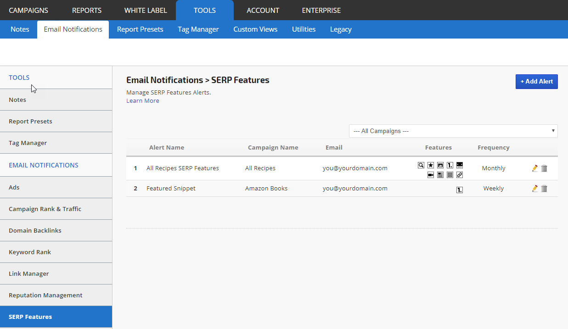This screenshot has width=568, height=329.
Task: Edit the Featured Snippet alert with the pencil icon
Action: (534, 189)
